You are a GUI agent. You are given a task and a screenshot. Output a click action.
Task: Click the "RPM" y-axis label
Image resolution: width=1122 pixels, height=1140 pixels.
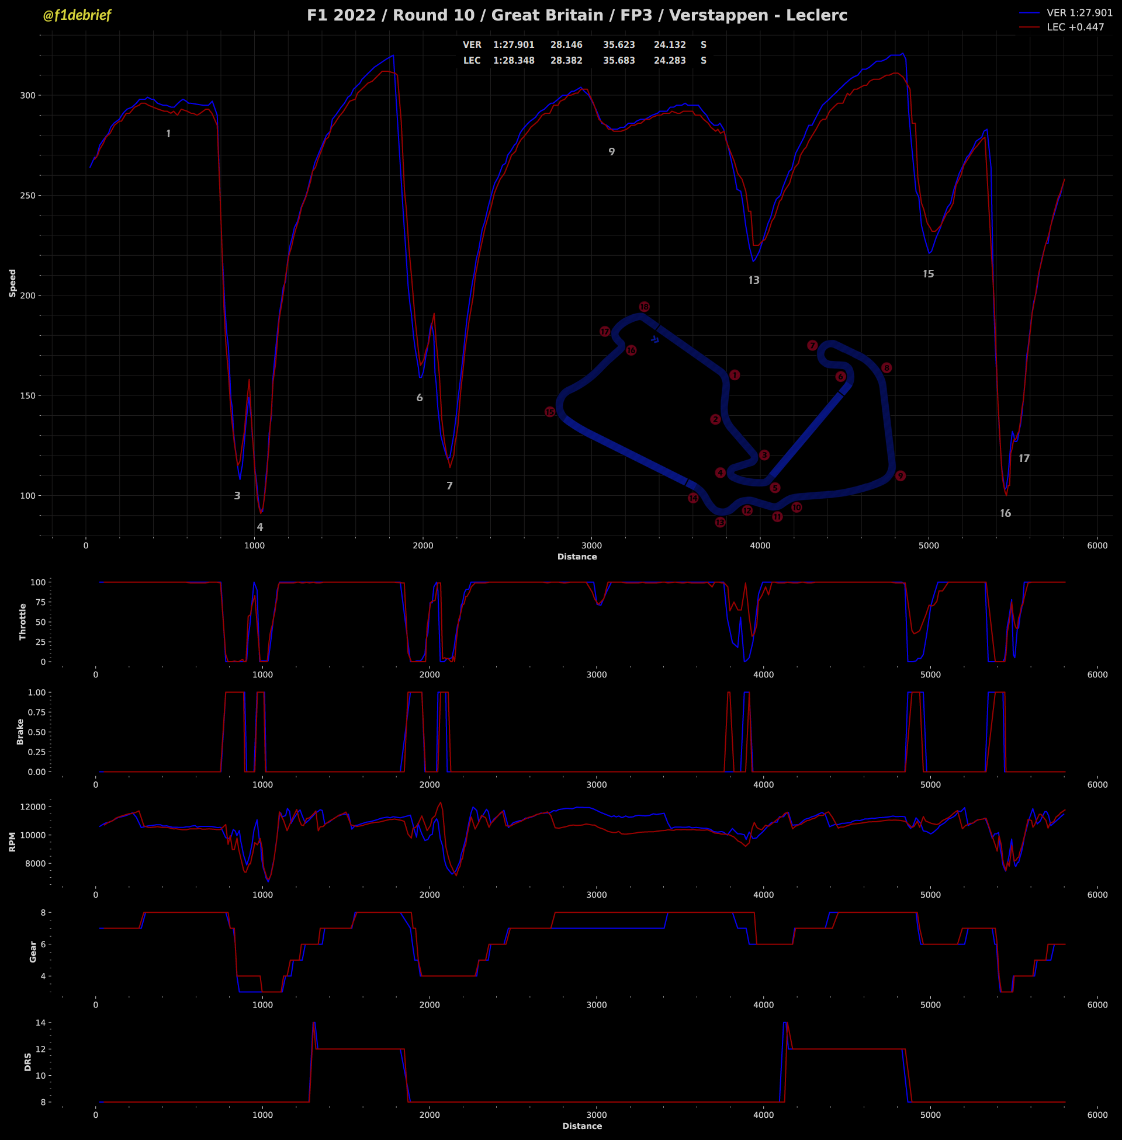click(12, 842)
